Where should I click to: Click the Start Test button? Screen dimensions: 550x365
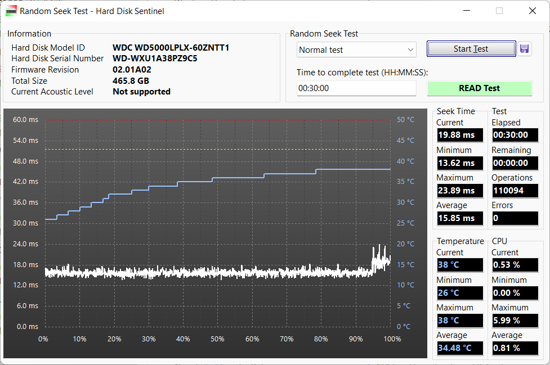click(x=471, y=49)
